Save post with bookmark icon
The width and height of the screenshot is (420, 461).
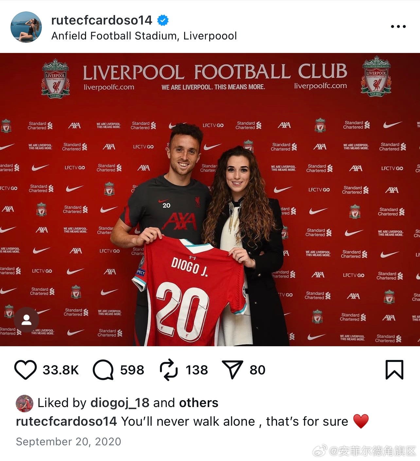pos(394,370)
